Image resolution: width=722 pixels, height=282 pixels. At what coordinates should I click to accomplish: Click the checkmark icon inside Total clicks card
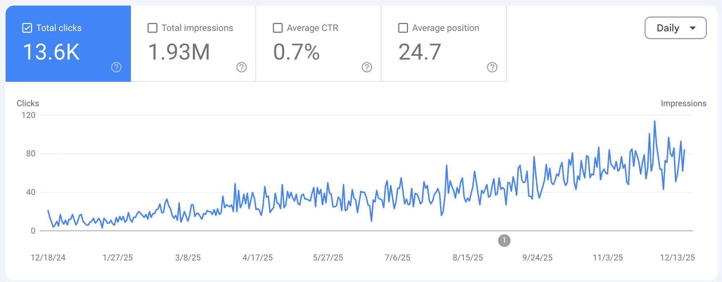[x=27, y=27]
